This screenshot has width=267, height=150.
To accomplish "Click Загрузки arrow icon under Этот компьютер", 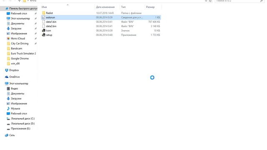I will tap(8, 98).
